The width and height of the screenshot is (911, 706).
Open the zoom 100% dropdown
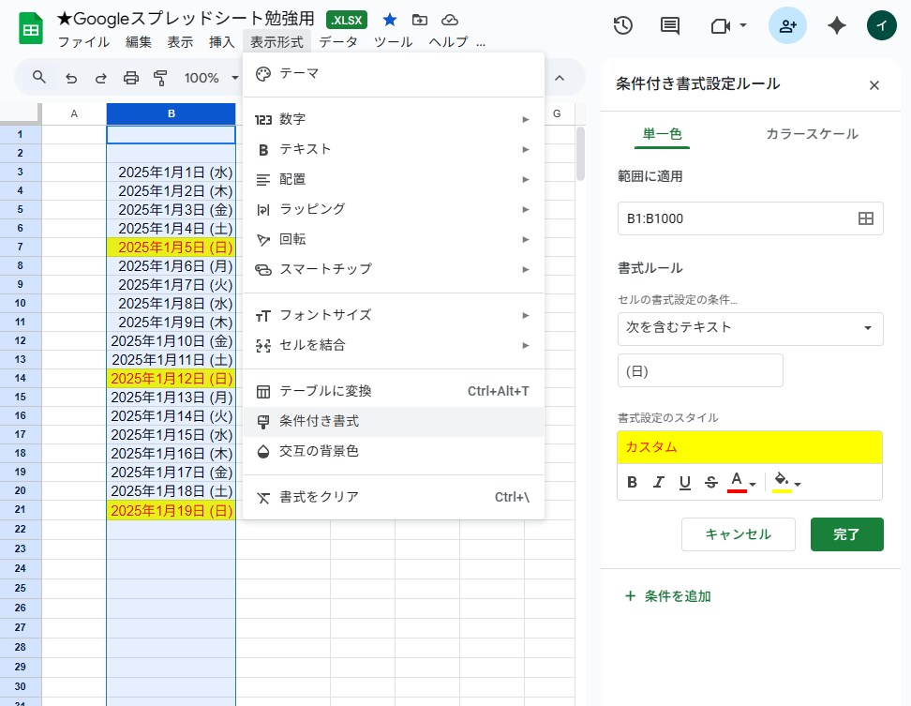211,78
